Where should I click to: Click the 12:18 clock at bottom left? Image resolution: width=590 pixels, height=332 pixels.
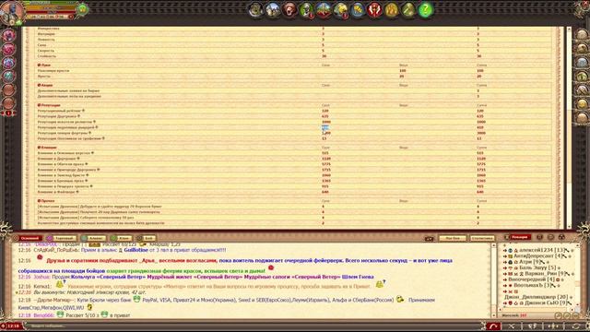[13, 326]
